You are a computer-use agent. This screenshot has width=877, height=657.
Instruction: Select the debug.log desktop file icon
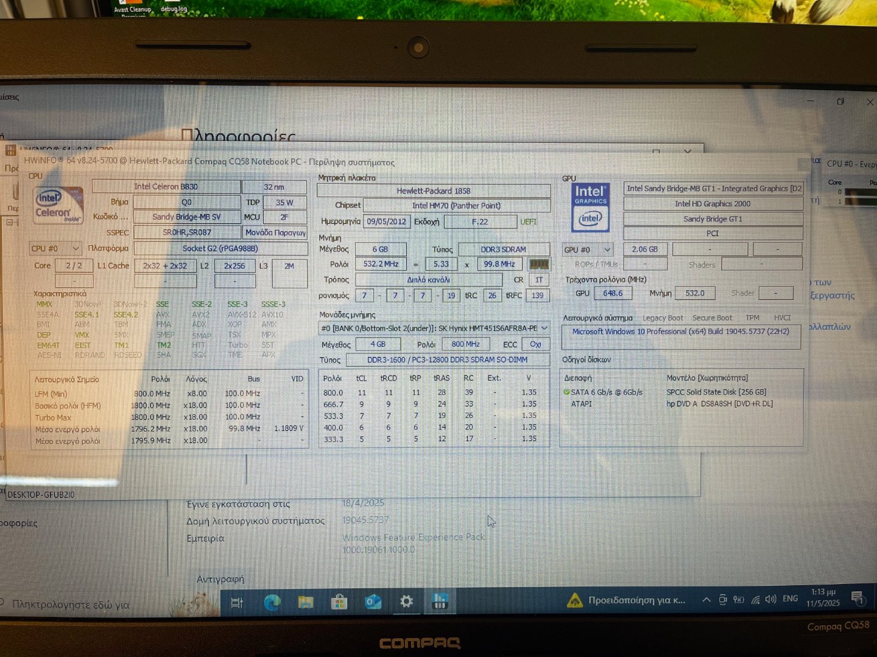click(174, 6)
